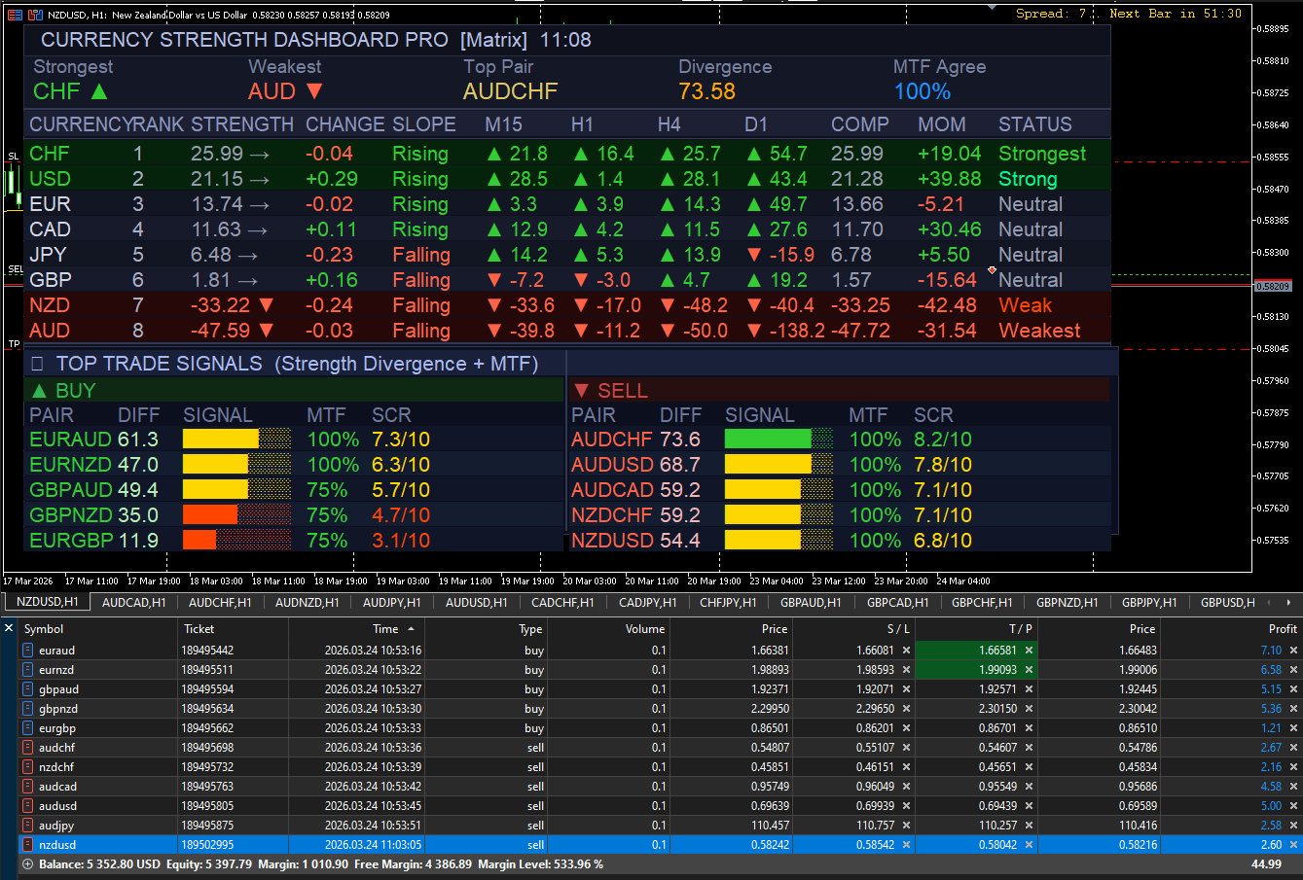1303x880 pixels.
Task: Go to the CHFJPY,H1 chart tab
Action: [x=728, y=603]
